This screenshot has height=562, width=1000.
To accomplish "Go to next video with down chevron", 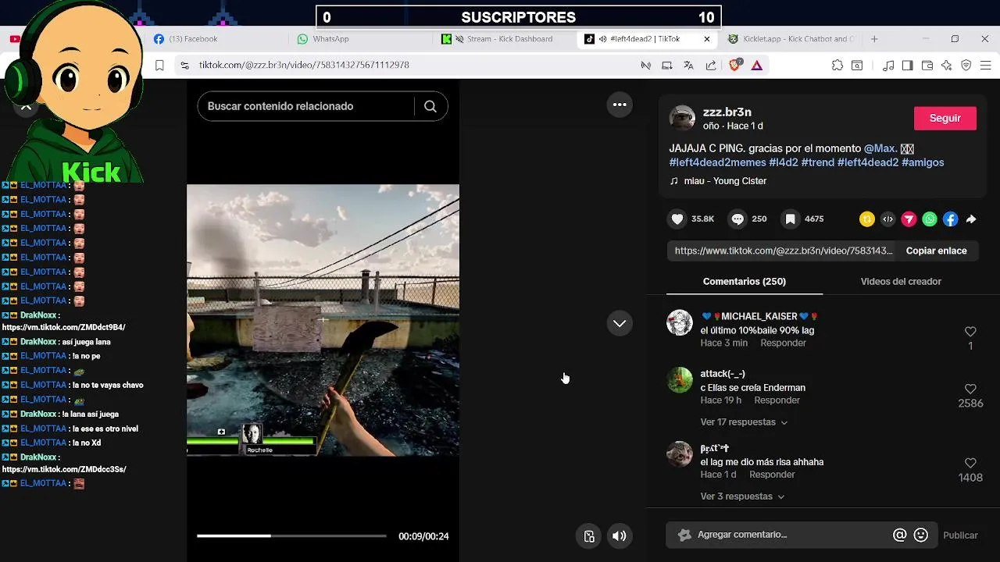I will click(620, 323).
